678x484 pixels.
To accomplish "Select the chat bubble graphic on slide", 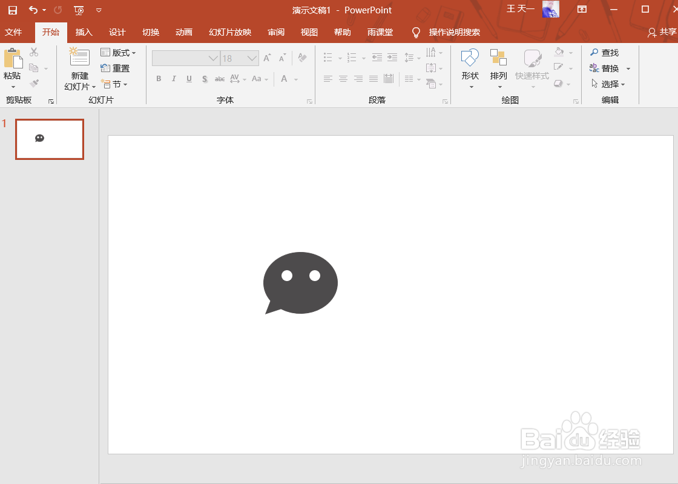I will [x=300, y=283].
